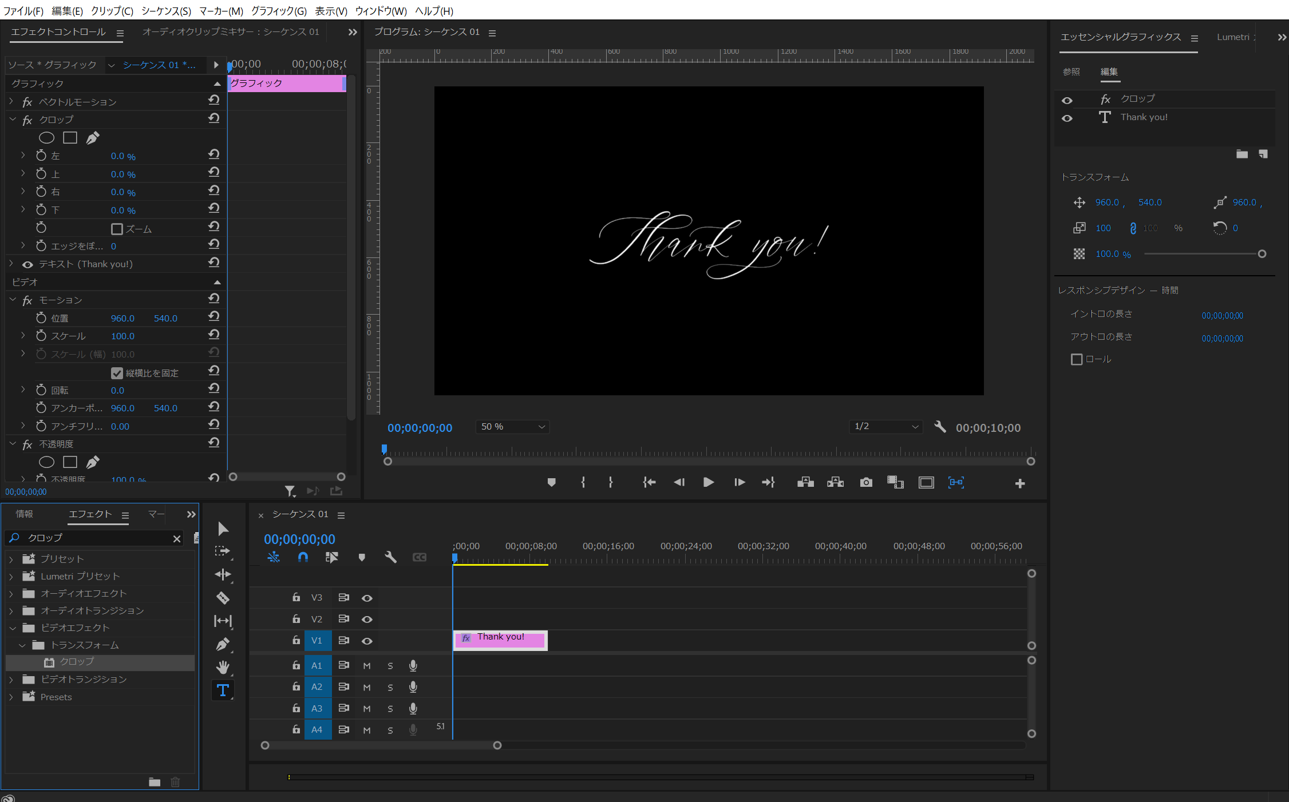
Task: Hide the Thank you! text layer
Action: [x=1067, y=118]
